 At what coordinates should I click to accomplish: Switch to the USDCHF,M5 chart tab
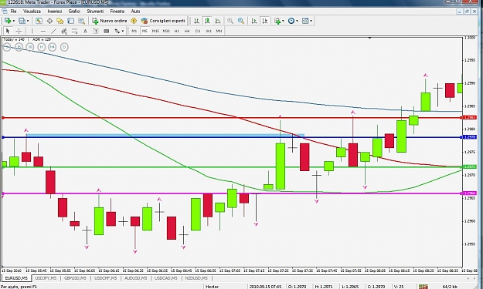point(105,278)
